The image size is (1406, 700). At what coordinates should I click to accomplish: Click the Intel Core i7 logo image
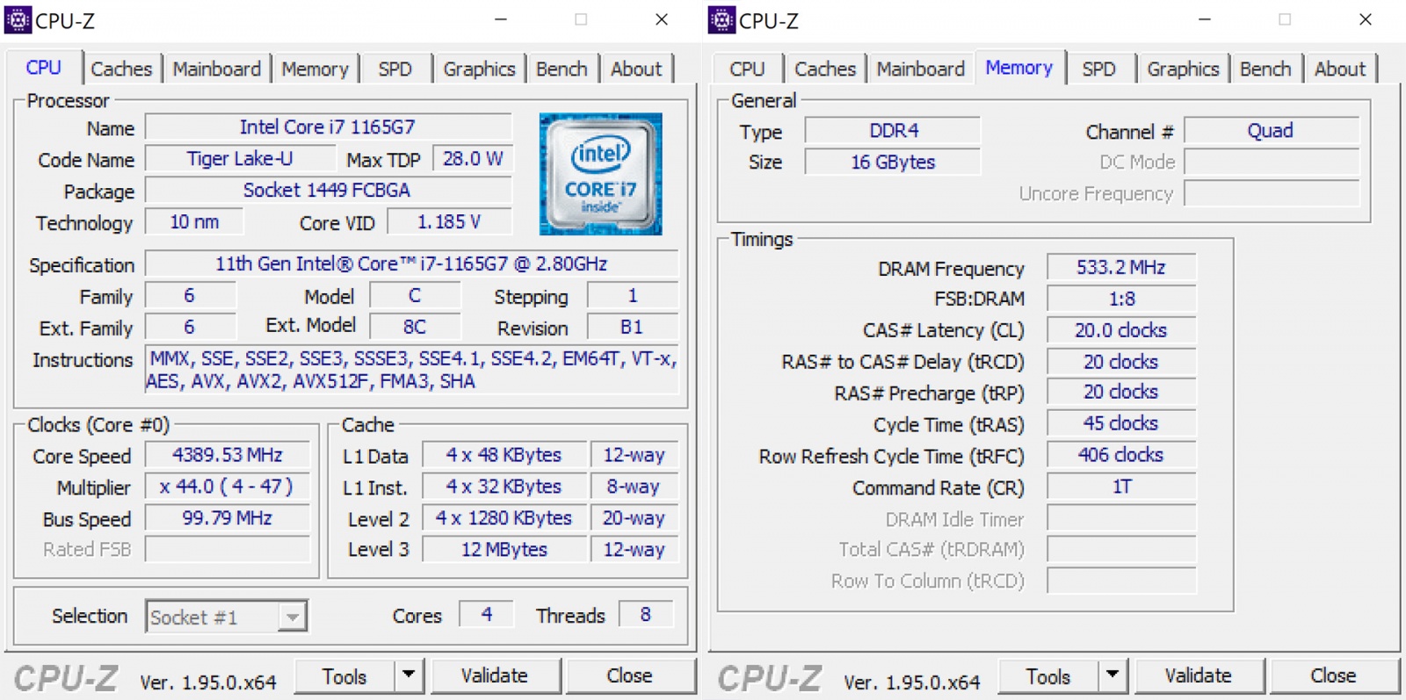(x=600, y=174)
